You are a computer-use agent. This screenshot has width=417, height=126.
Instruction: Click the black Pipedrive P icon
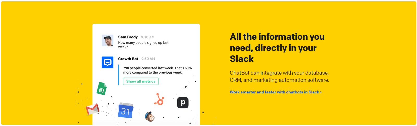point(183,103)
